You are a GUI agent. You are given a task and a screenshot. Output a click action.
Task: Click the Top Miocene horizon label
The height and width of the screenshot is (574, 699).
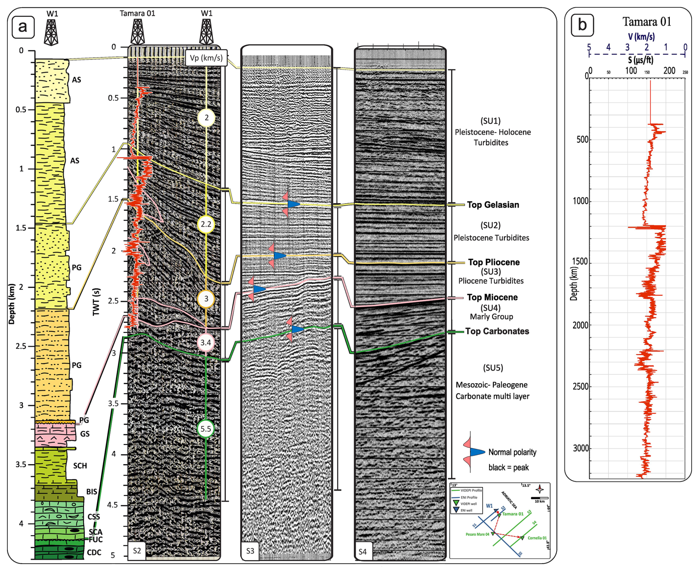pyautogui.click(x=492, y=297)
